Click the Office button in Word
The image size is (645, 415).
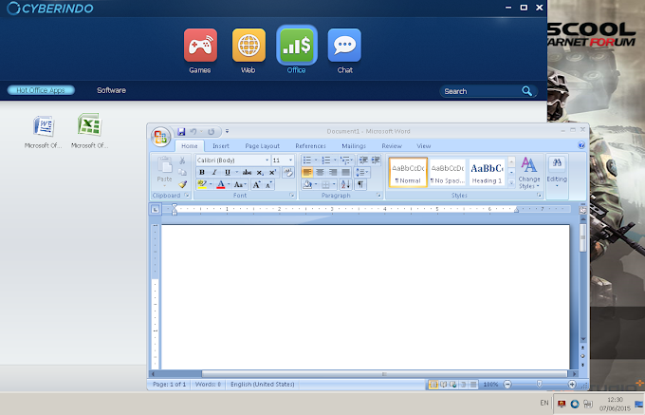click(x=160, y=137)
